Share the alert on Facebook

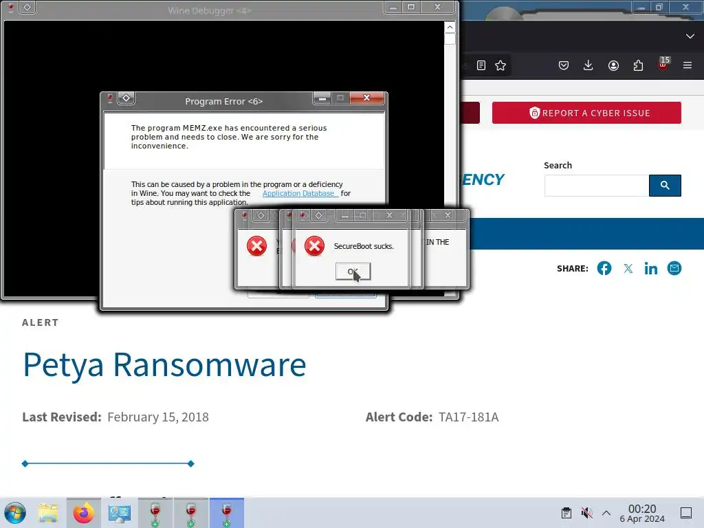(604, 269)
